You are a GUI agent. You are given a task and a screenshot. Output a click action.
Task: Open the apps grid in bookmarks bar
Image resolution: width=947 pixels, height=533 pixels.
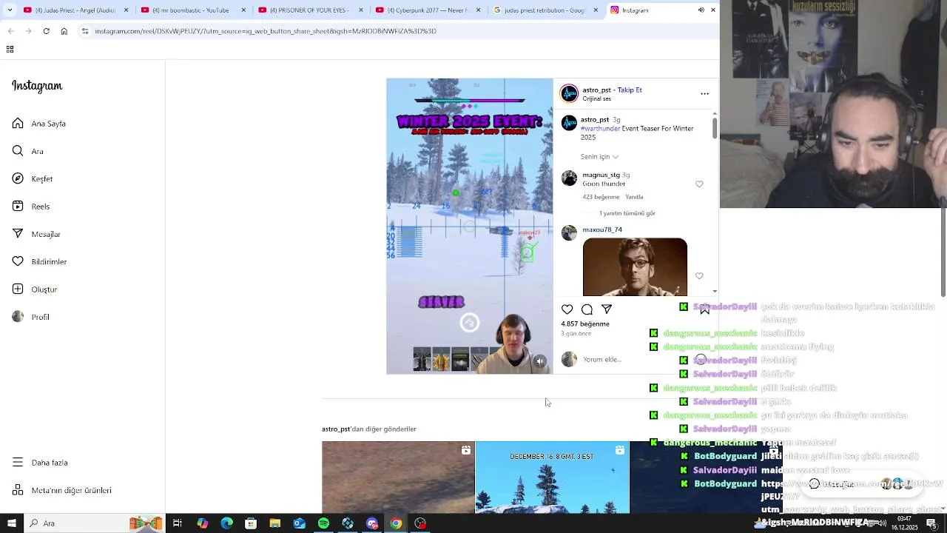(10, 50)
